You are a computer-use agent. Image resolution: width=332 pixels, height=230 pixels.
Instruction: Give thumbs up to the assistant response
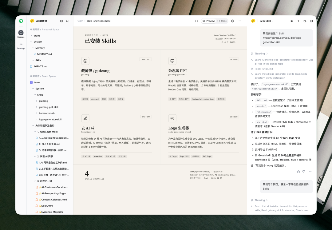[x=298, y=172]
